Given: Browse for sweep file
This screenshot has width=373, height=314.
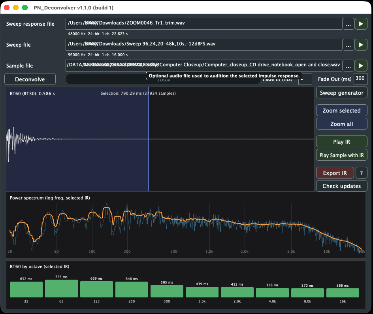Looking at the screenshot, I should 348,45.
